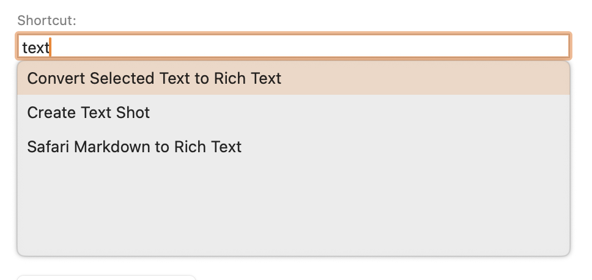Select Convert Selected Text to Rich Text
Screen dimensions: 592x280
[154, 78]
